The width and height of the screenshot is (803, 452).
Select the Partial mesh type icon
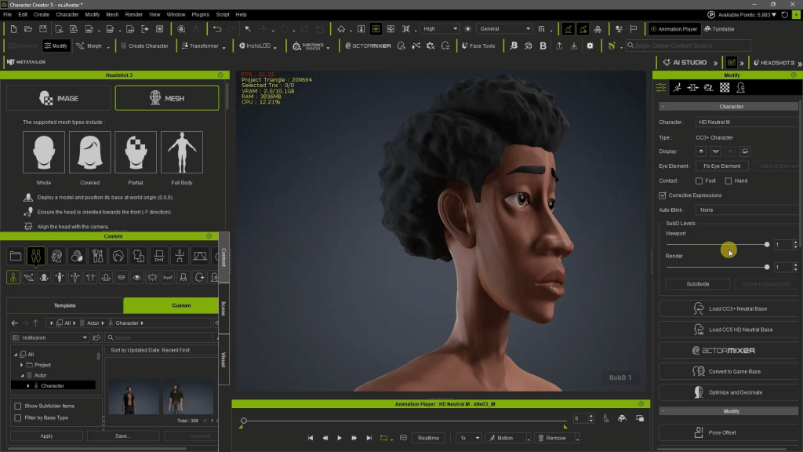[136, 152]
